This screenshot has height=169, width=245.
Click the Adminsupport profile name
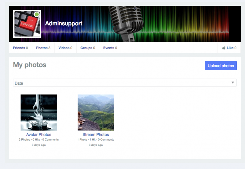click(64, 24)
